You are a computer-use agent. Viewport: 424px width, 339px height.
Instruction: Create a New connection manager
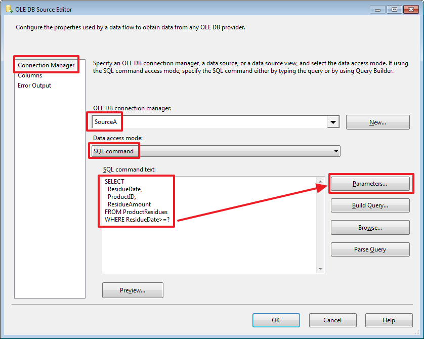point(377,122)
